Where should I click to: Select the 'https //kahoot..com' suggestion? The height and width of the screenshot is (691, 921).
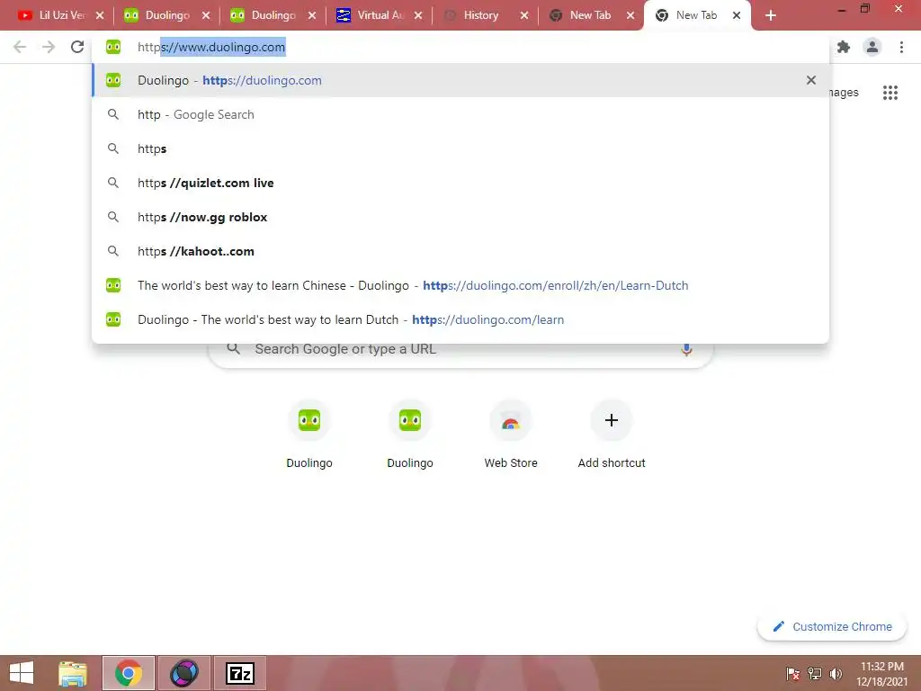point(460,251)
